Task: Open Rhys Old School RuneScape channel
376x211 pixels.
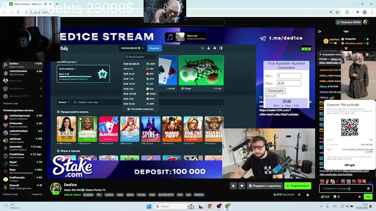Action: (23, 171)
